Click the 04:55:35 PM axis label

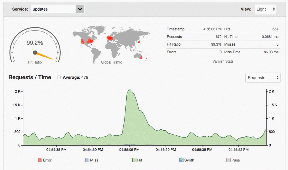coord(202,150)
